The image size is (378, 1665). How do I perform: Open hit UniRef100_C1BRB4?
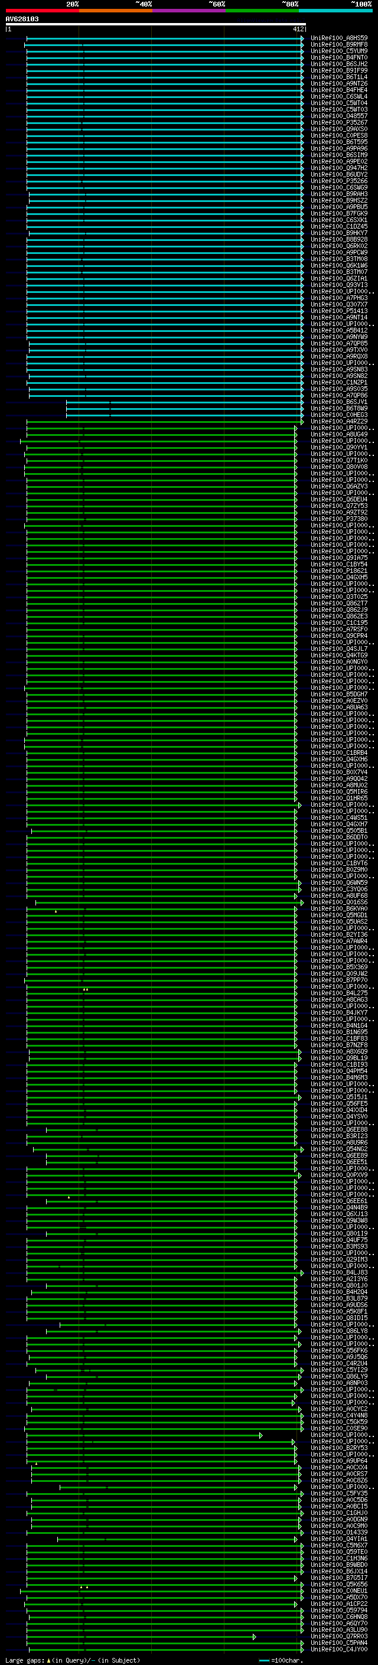338,753
